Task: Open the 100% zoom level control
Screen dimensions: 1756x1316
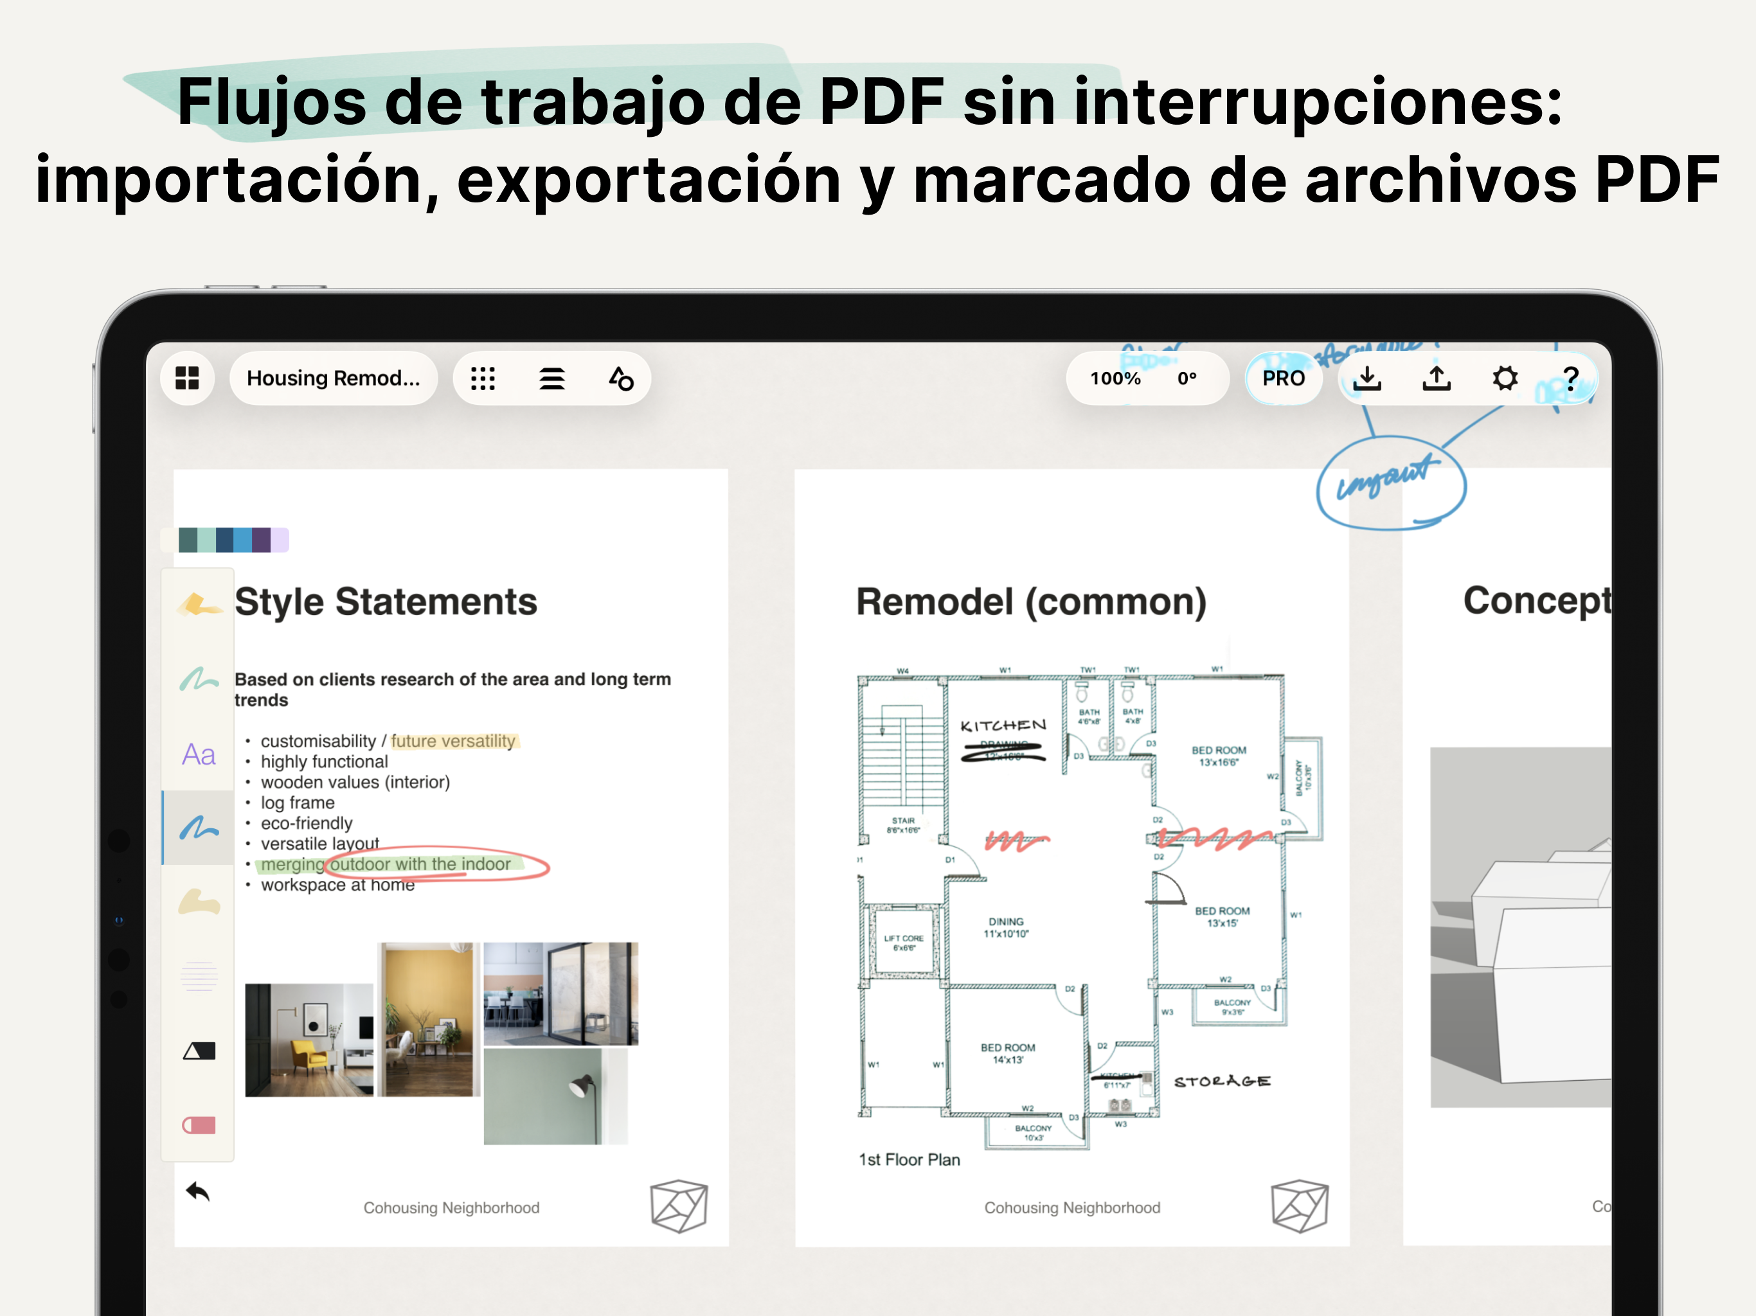Action: 1115,378
